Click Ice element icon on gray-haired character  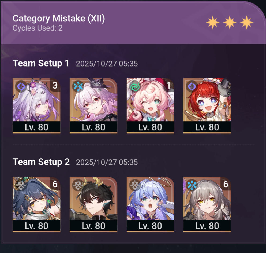(x=192, y=185)
